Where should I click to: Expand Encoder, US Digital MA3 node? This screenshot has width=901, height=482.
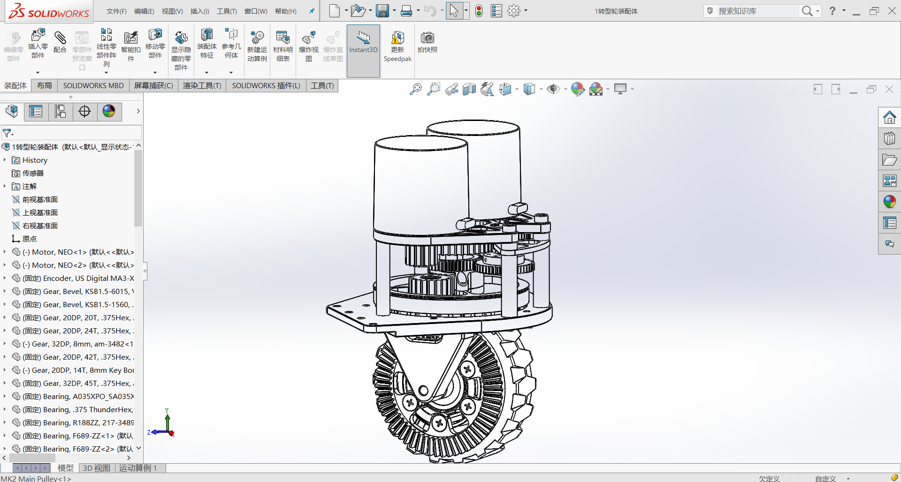pyautogui.click(x=5, y=278)
